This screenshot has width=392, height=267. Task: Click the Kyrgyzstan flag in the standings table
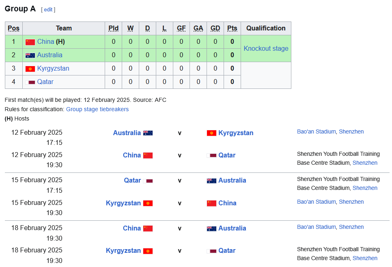[30, 69]
